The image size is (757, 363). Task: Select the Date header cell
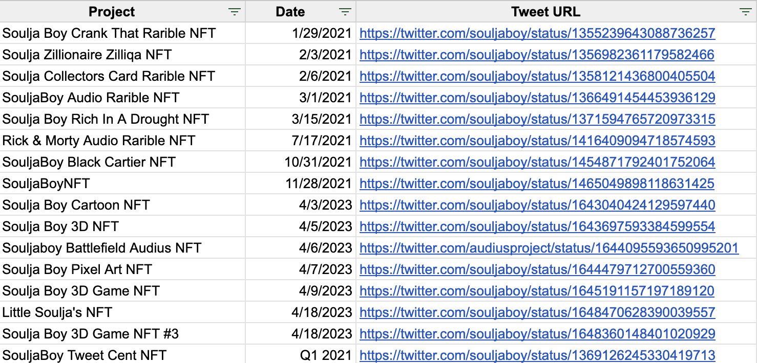[301, 11]
